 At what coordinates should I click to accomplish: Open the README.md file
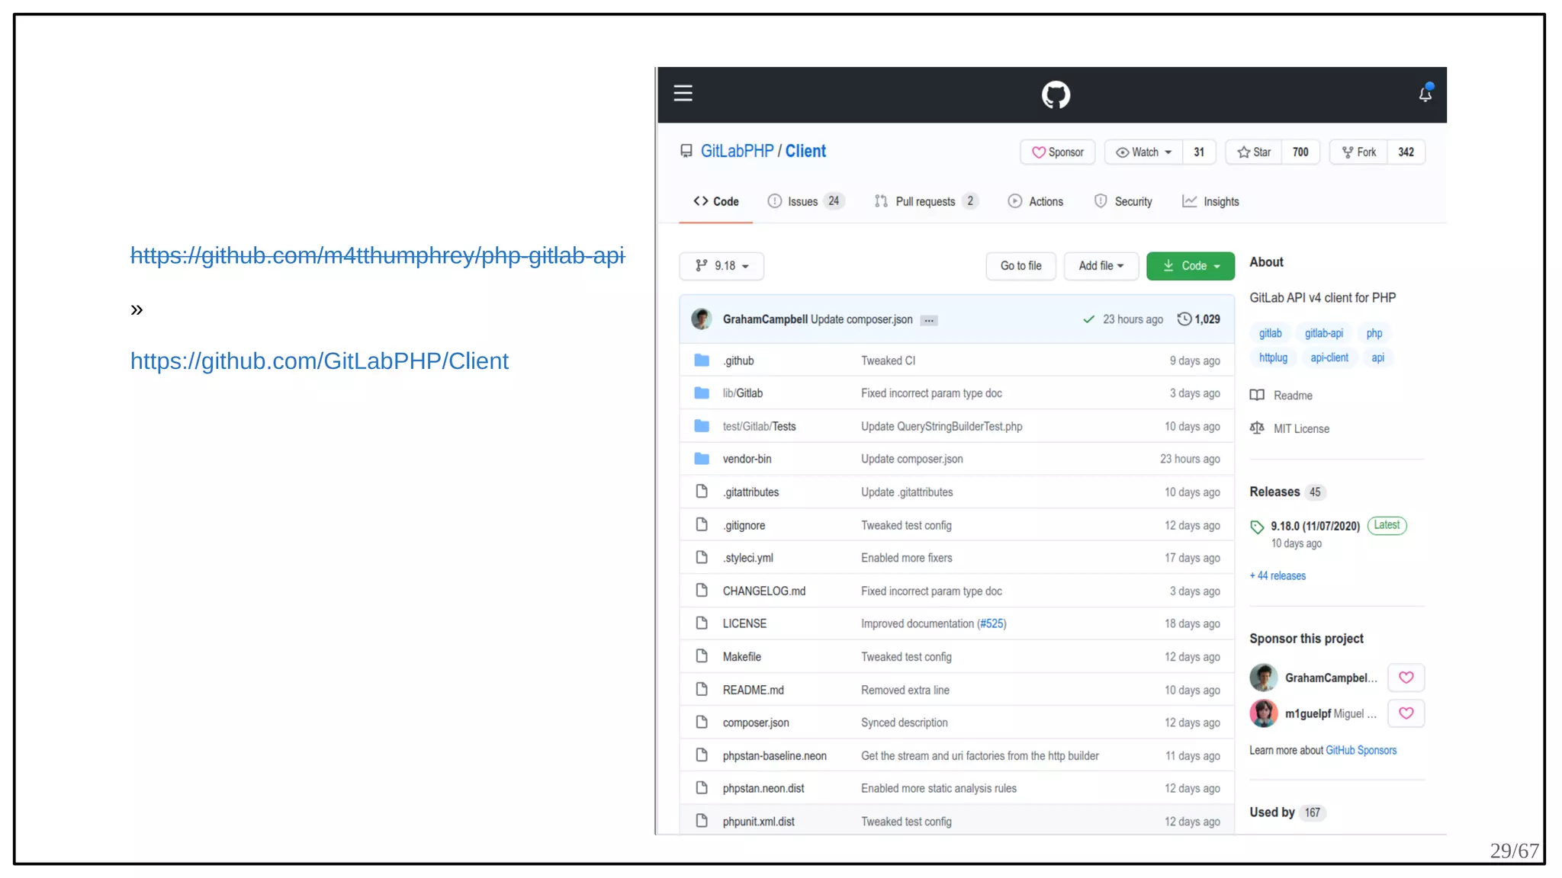click(x=753, y=690)
